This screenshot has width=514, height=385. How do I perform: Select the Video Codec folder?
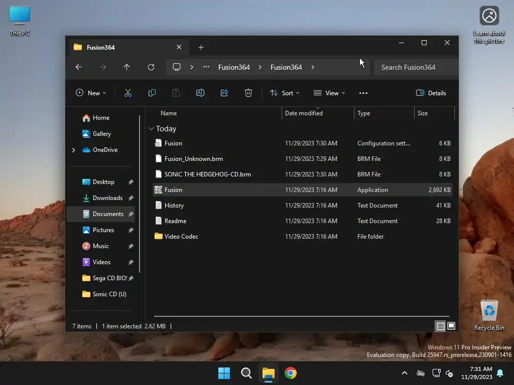(303, 237)
